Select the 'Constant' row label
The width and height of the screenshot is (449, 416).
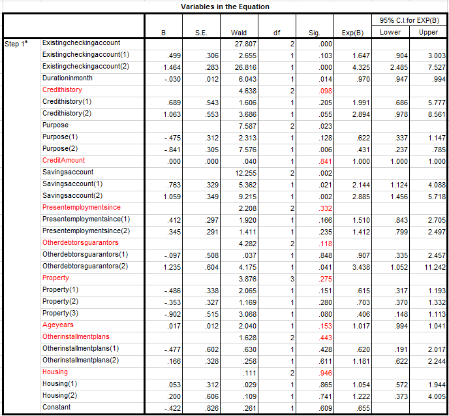point(57,407)
